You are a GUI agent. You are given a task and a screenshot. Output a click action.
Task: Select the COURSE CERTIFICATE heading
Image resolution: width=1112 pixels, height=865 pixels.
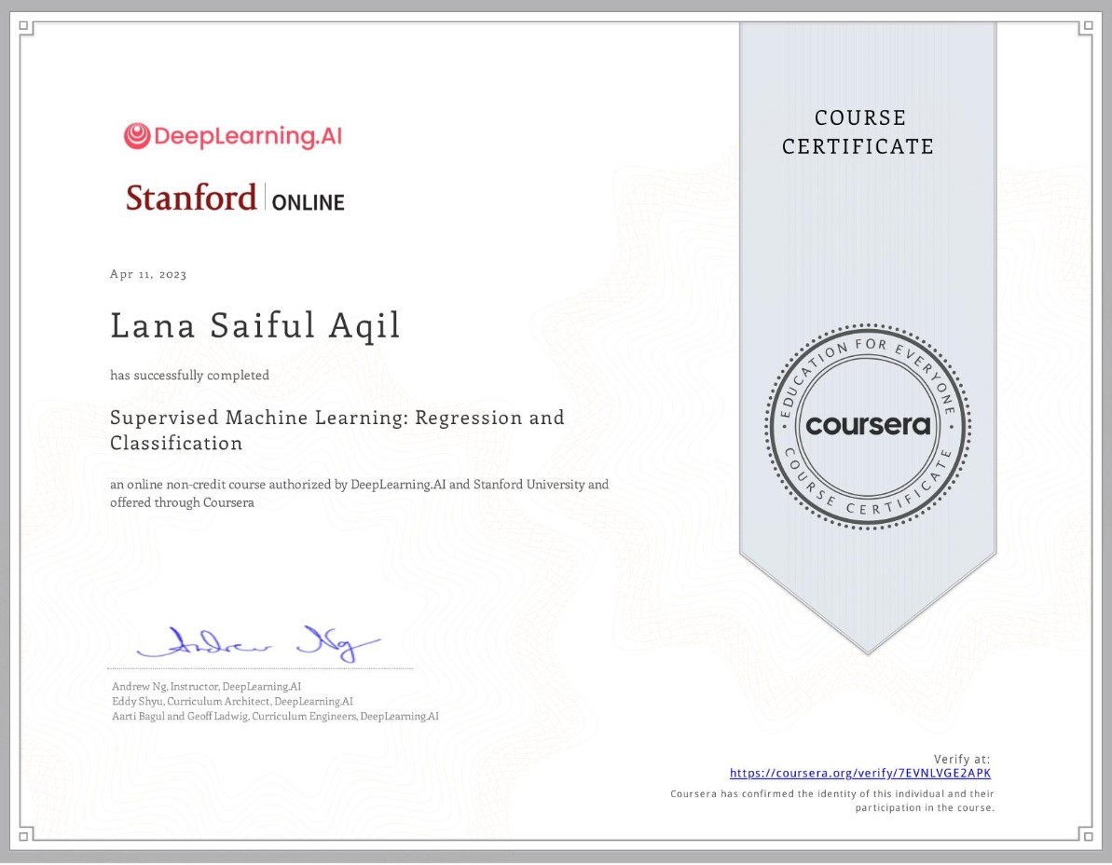858,131
